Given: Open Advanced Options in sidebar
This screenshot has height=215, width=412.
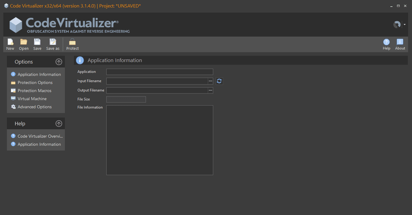Looking at the screenshot, I should tap(35, 107).
